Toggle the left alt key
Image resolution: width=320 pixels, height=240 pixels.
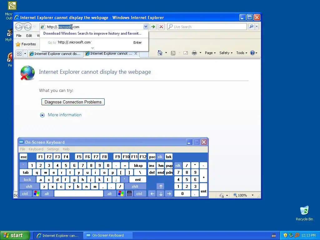[47, 193]
